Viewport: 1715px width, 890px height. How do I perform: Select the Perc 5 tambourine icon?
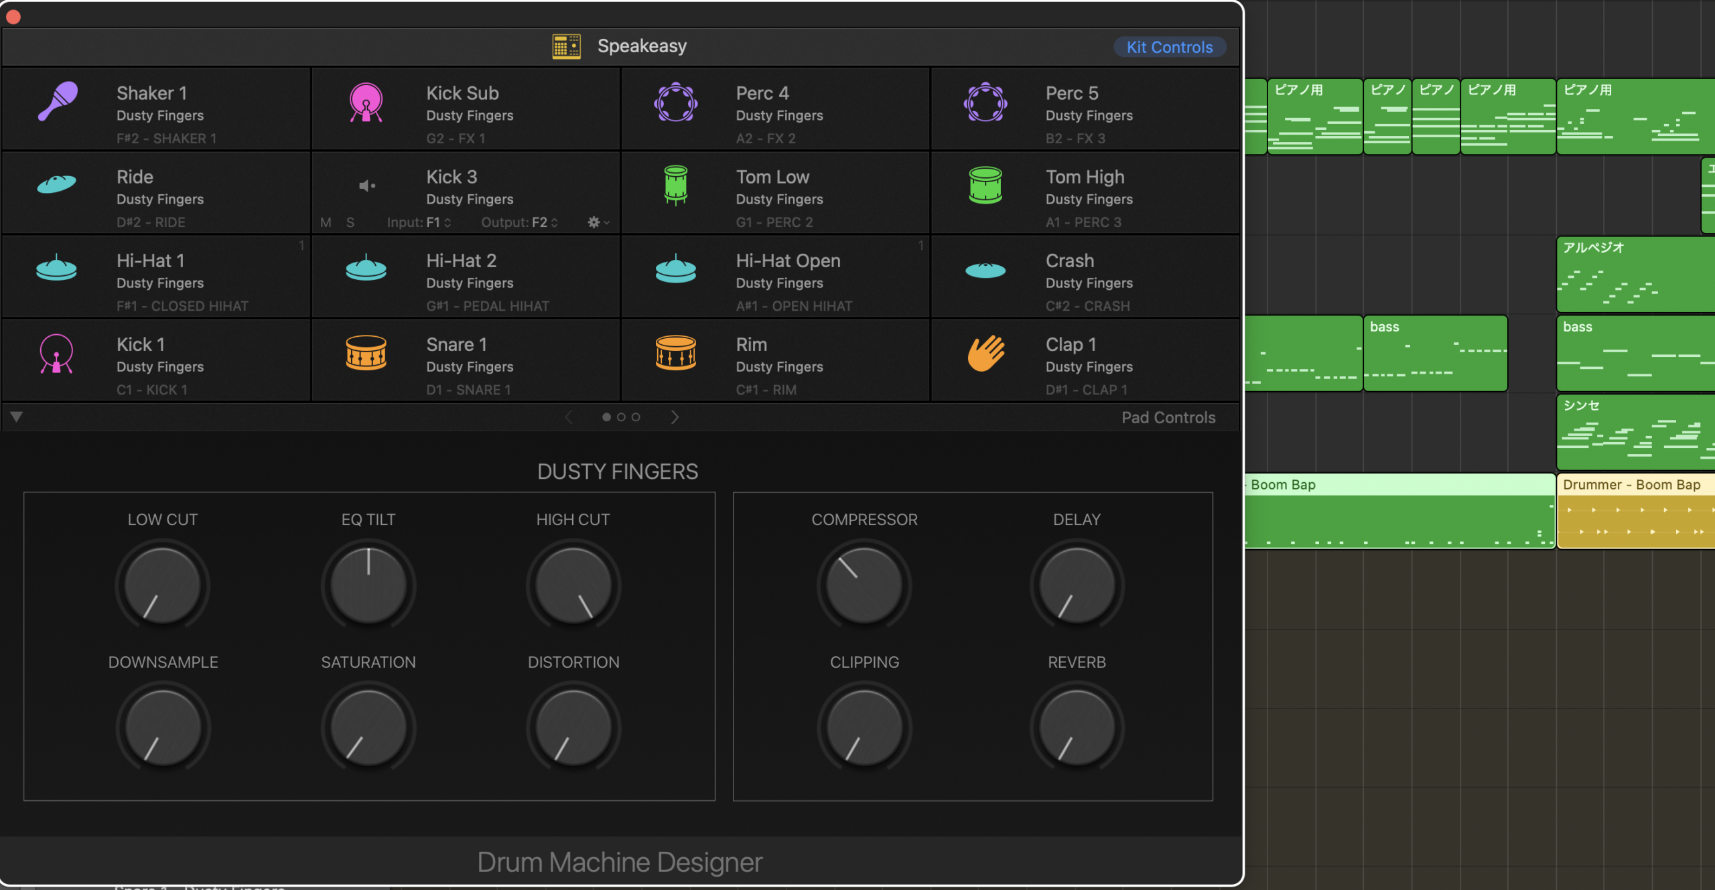coord(985,102)
